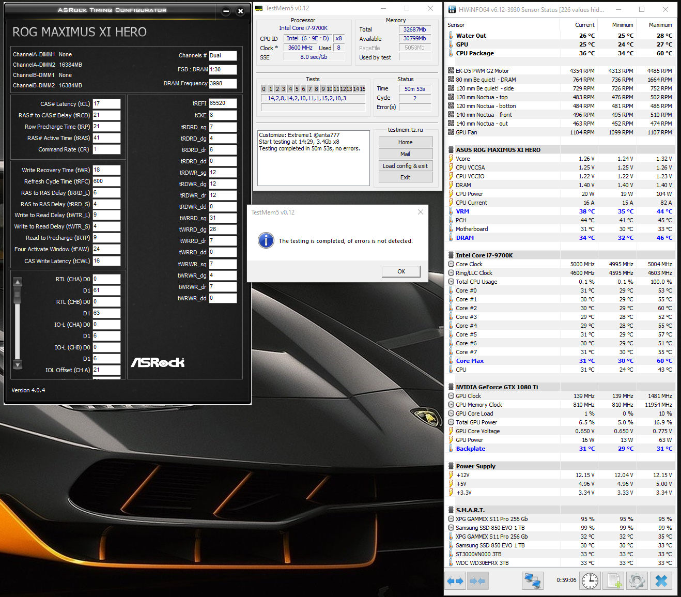Click the round icon beside Total CPU Usage
The width and height of the screenshot is (681, 597).
[451, 282]
